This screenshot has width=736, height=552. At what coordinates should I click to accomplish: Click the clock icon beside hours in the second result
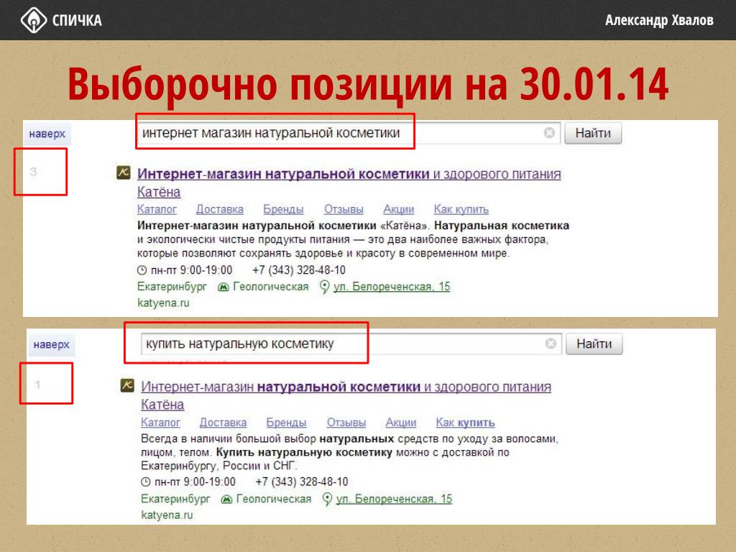tap(145, 482)
